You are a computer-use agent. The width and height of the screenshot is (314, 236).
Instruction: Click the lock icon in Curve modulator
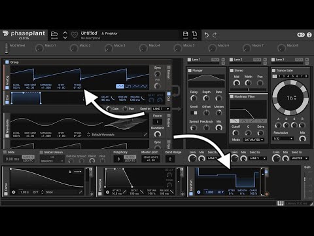coord(70,172)
